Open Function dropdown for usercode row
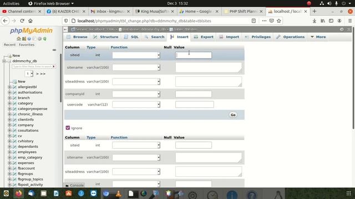This screenshot has width=355, height=199. (136, 104)
